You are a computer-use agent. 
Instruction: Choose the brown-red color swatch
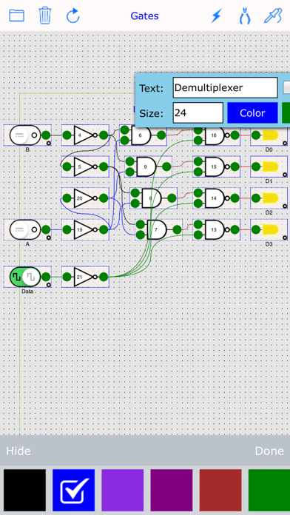220,490
